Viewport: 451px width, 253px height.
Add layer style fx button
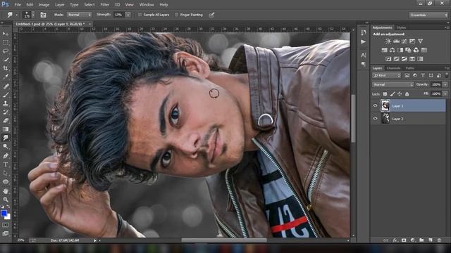395,240
